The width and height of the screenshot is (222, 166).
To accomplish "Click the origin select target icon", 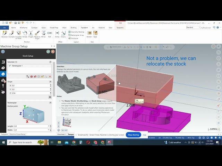I will 50,97.
